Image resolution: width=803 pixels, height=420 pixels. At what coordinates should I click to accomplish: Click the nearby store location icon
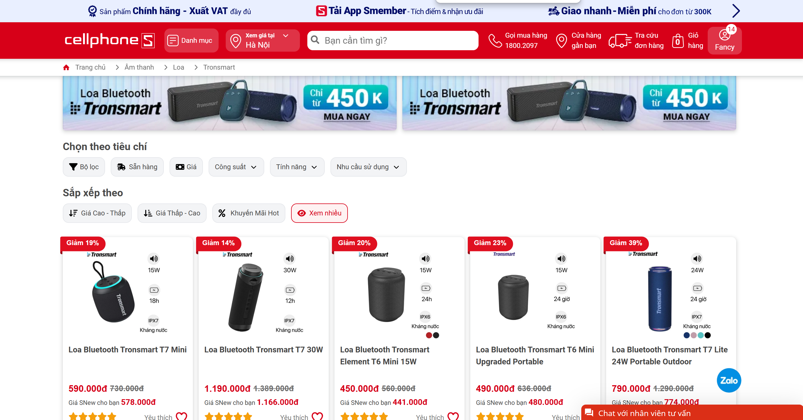click(561, 41)
